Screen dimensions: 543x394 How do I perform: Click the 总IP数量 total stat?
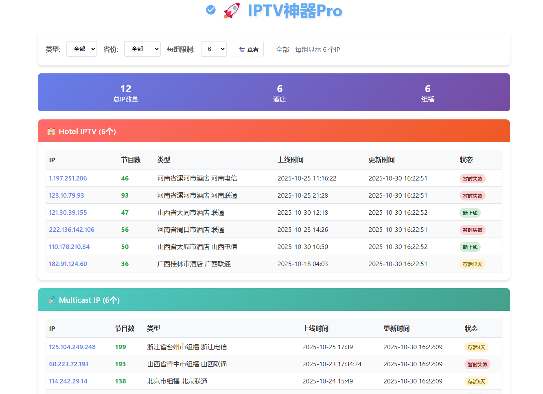(126, 93)
